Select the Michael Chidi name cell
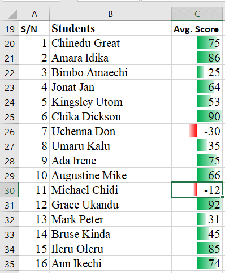 tap(110, 190)
